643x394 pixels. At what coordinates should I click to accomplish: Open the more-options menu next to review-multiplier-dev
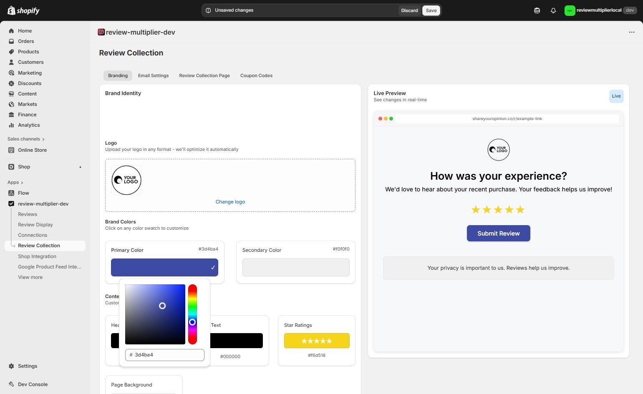[x=631, y=32]
